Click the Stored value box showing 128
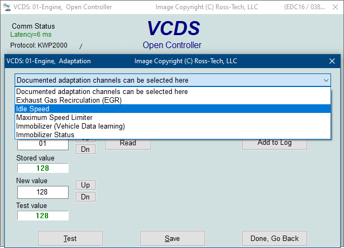 (x=43, y=168)
